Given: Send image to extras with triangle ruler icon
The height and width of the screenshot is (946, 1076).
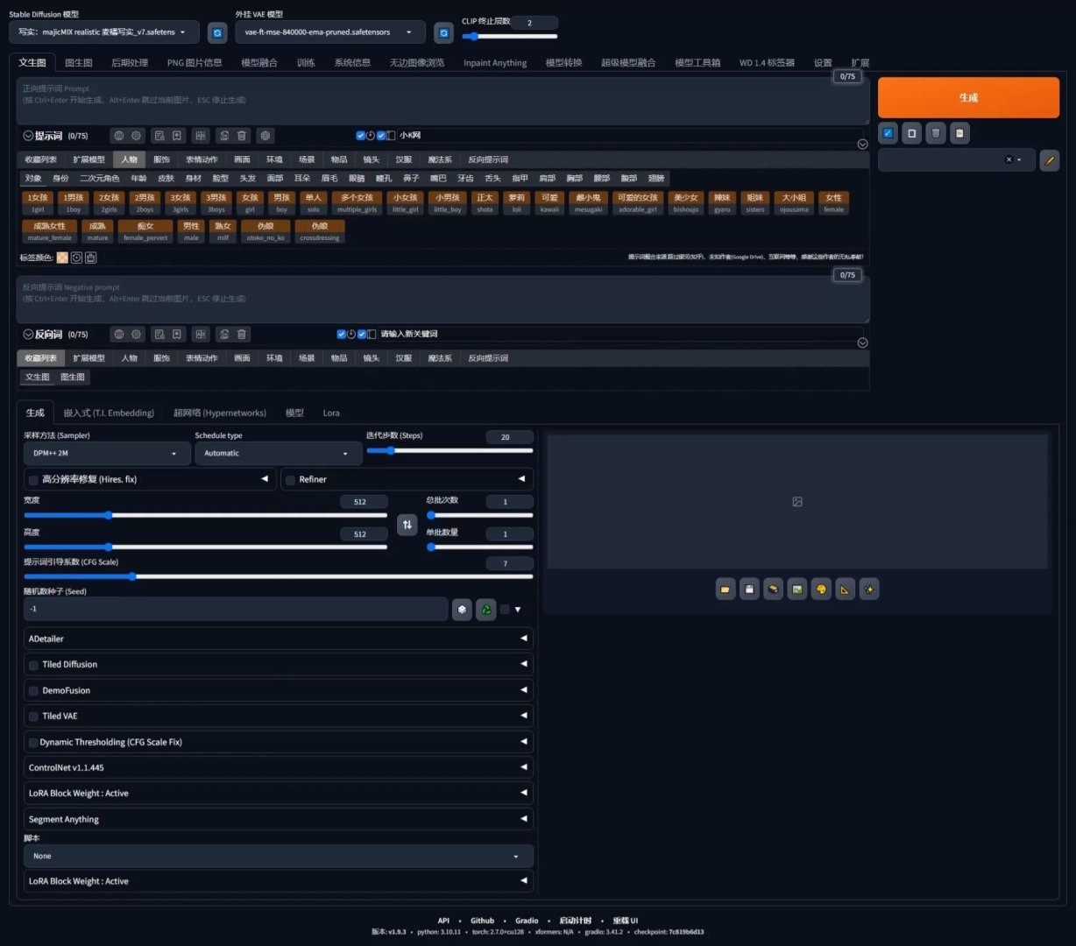Looking at the screenshot, I should [845, 589].
